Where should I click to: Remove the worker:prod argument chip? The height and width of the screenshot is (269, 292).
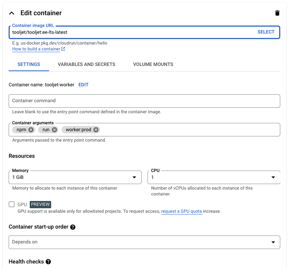click(96, 130)
